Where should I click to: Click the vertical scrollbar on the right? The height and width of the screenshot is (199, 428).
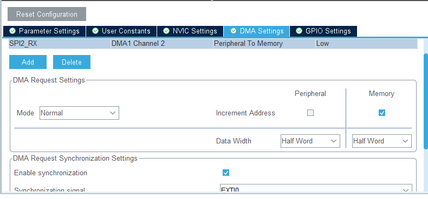pyautogui.click(x=425, y=101)
